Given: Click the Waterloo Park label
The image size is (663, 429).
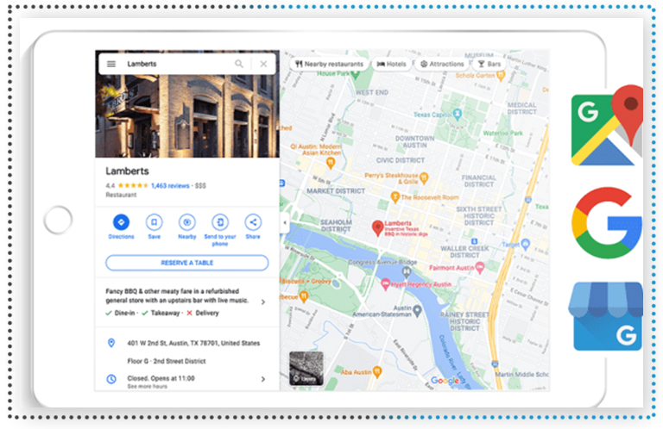Looking at the screenshot, I should tap(502, 133).
